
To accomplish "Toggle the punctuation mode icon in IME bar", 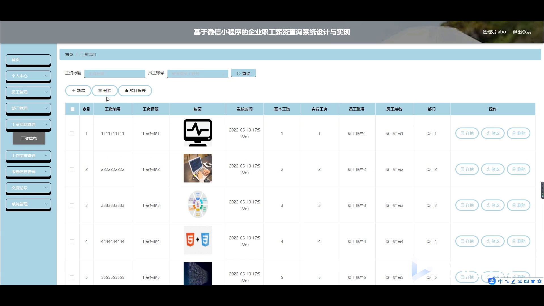I will pos(507,281).
